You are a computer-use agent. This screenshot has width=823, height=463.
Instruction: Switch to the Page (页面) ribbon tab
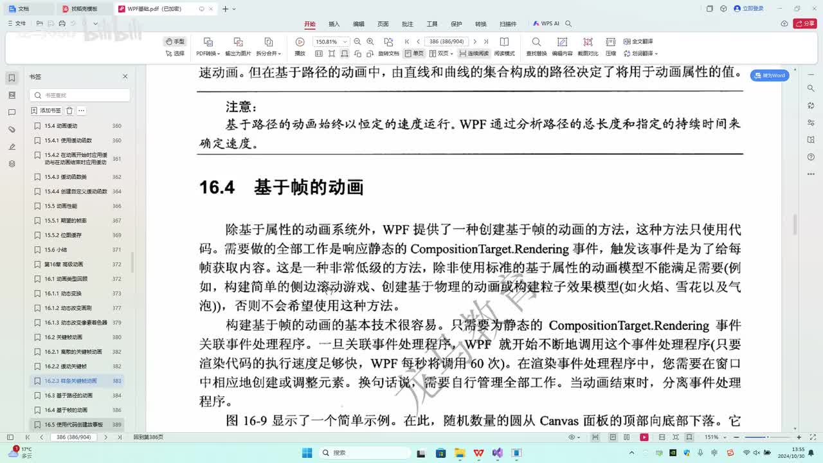(x=383, y=24)
